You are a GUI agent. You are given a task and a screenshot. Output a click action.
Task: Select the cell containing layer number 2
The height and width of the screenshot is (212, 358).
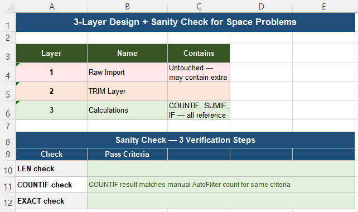point(52,91)
